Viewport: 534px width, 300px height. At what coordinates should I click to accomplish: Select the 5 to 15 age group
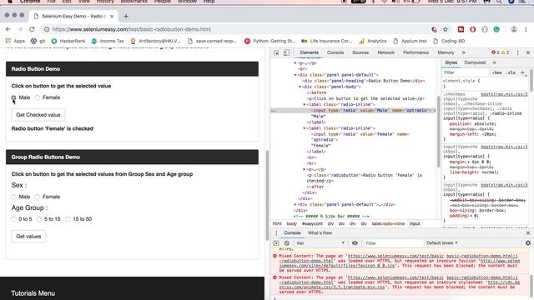click(x=39, y=219)
